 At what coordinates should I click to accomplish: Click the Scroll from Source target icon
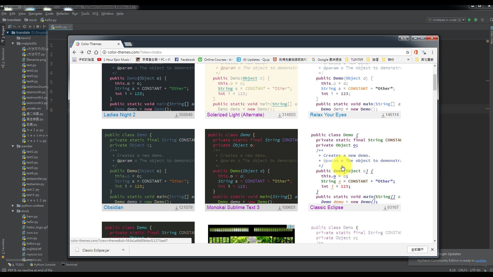coord(24,27)
